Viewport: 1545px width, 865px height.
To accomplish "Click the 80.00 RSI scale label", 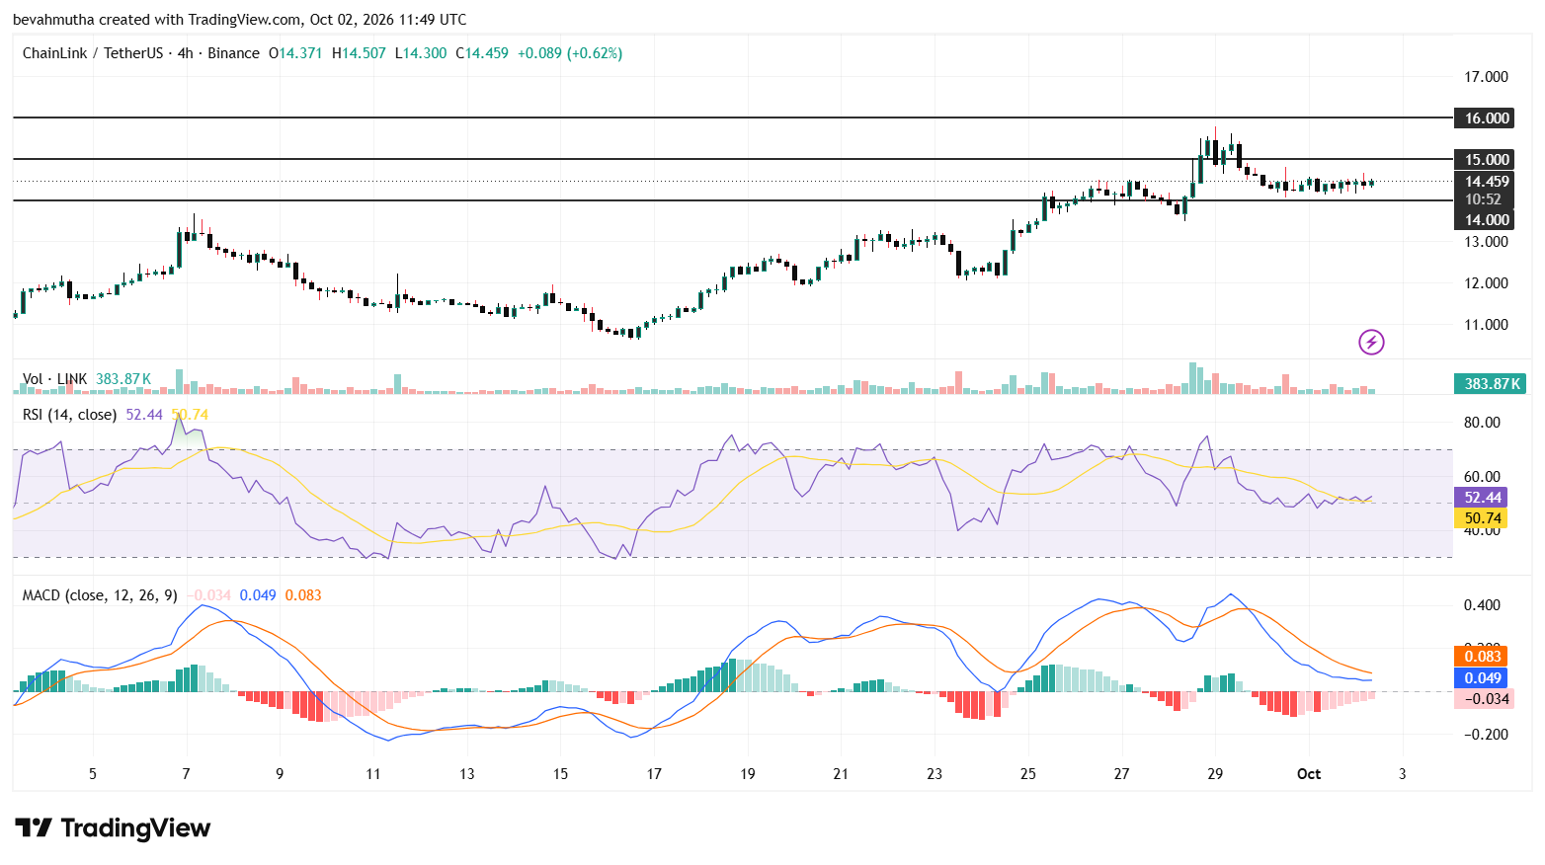I will pyautogui.click(x=1482, y=423).
